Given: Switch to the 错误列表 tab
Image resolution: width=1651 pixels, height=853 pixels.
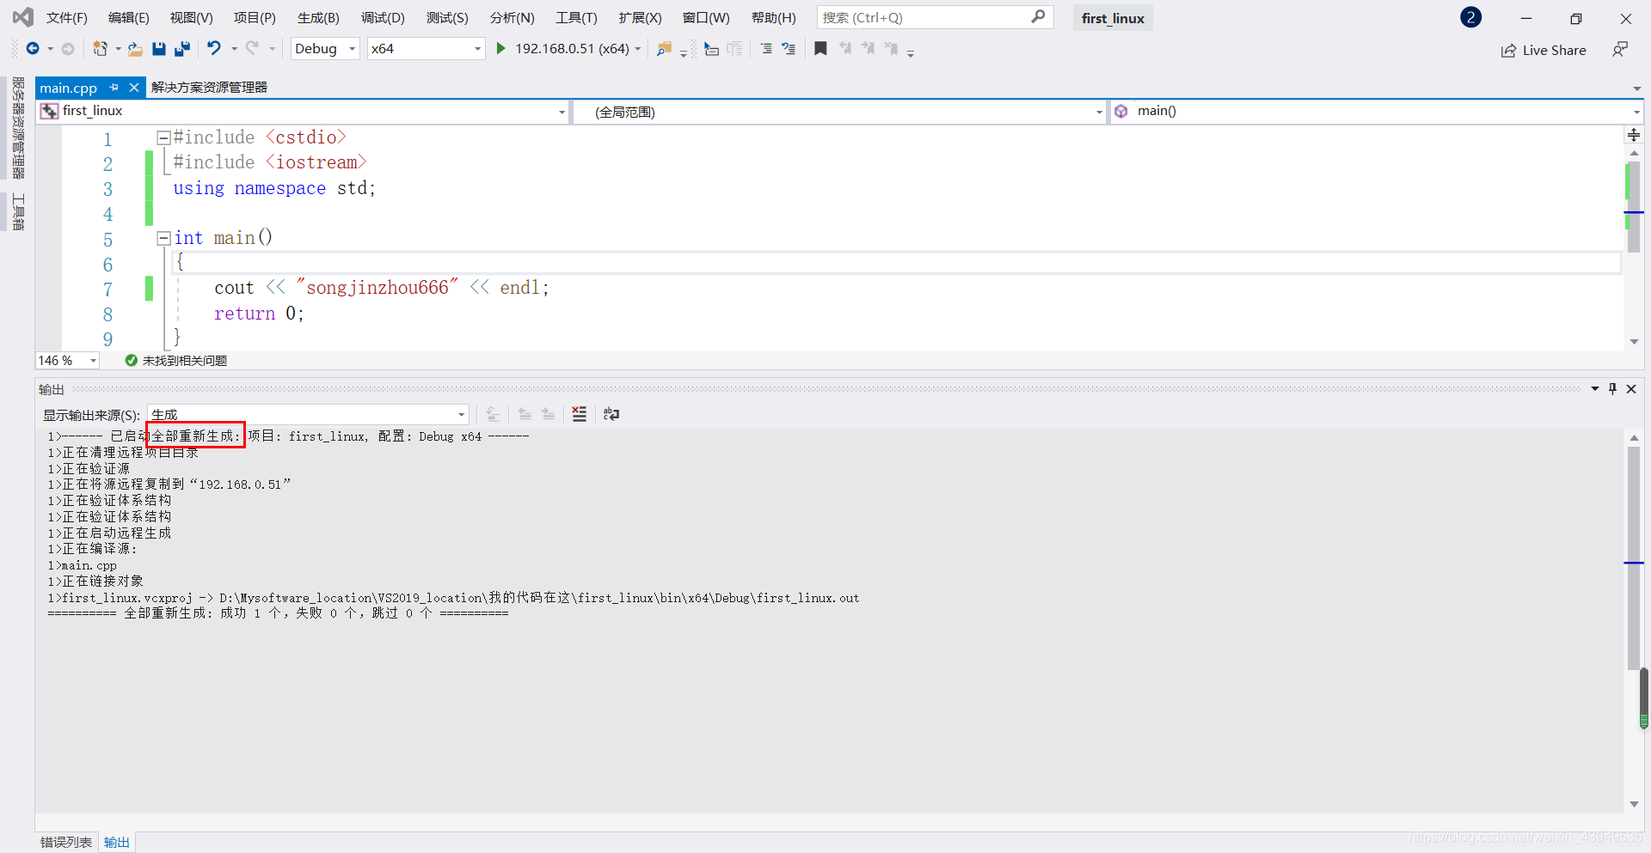Looking at the screenshot, I should point(66,842).
